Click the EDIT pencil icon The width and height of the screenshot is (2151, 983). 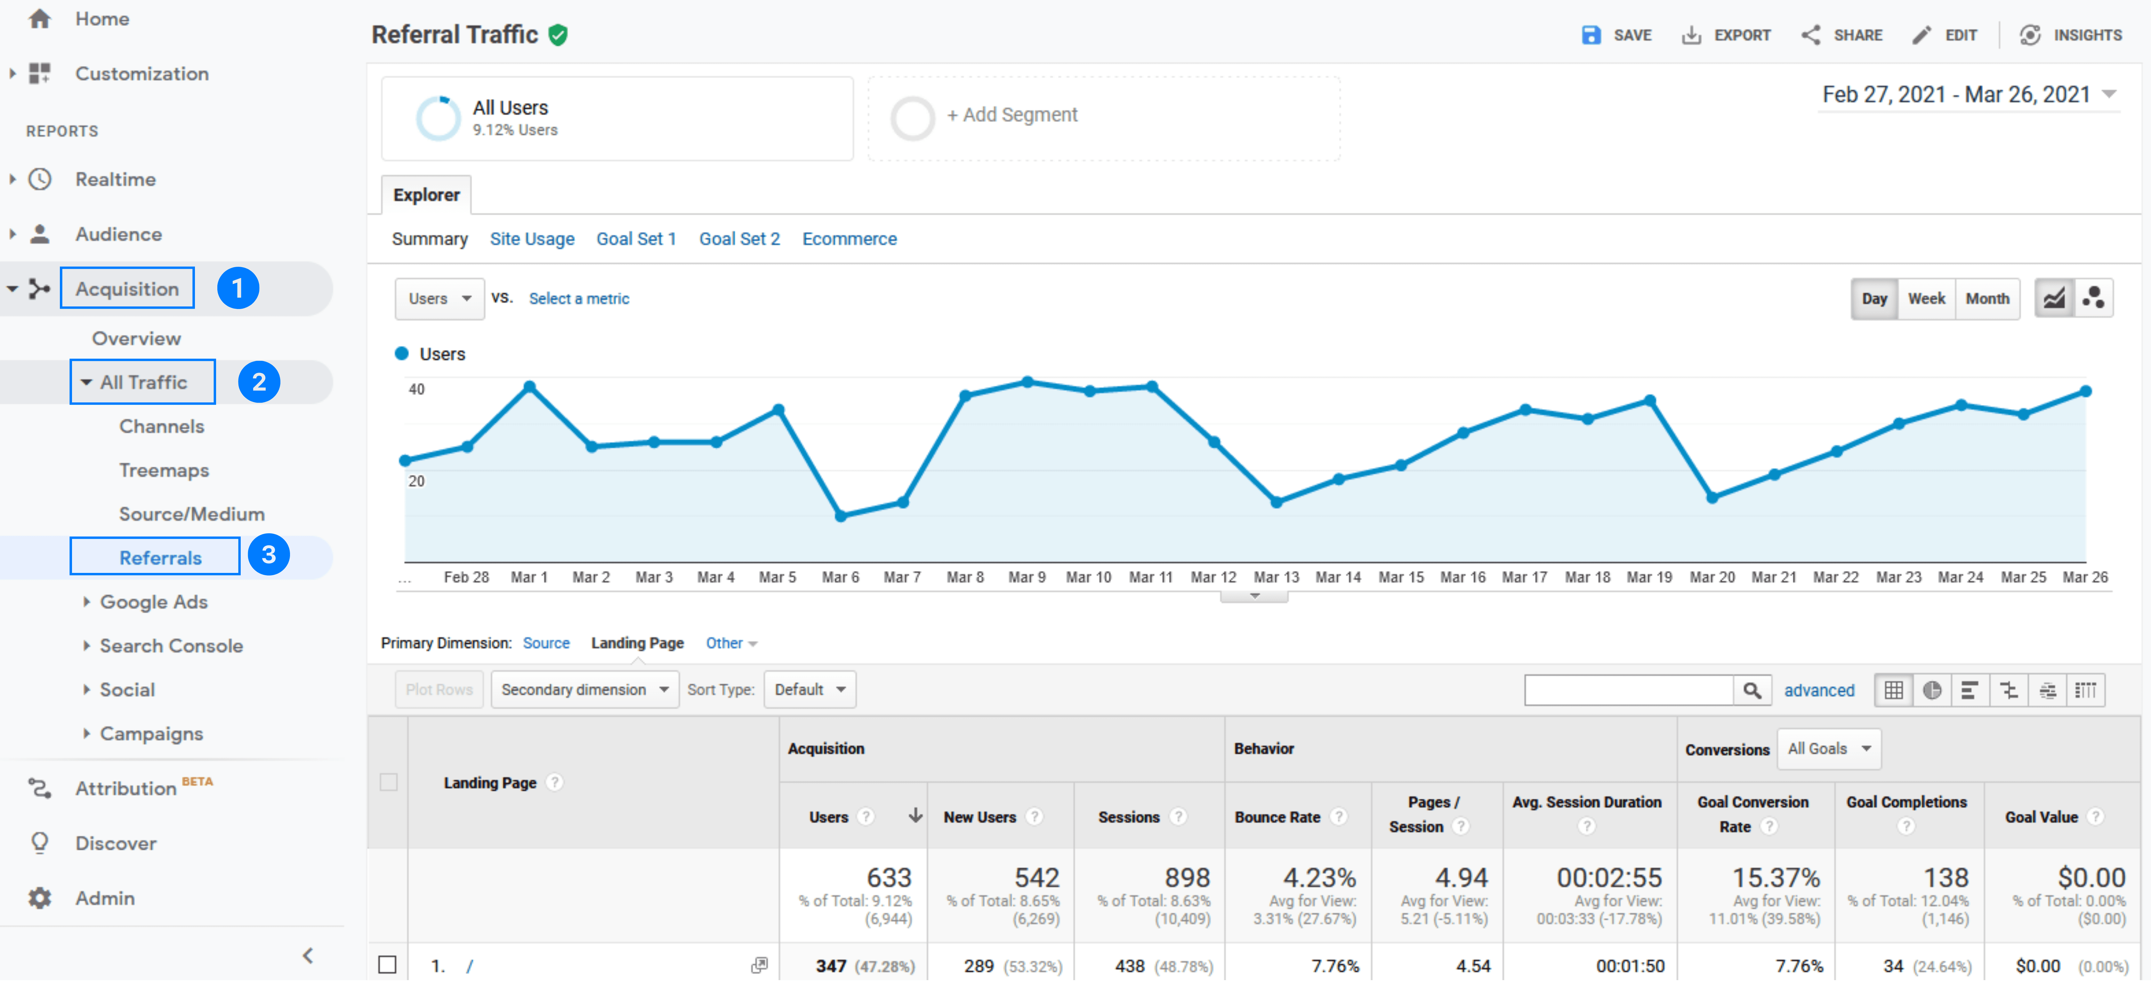click(1921, 35)
